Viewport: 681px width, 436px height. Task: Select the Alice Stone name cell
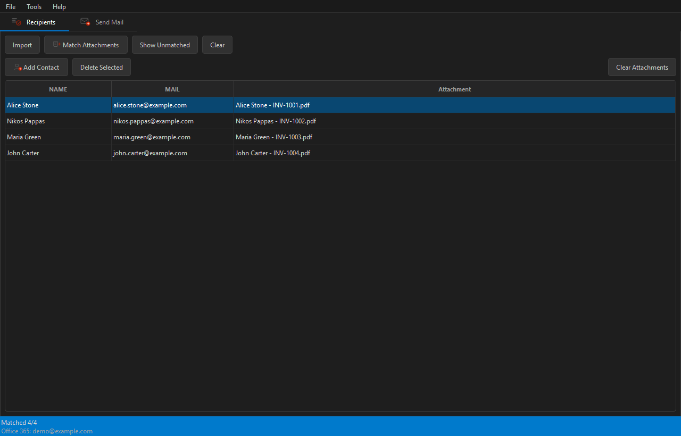[x=59, y=105]
